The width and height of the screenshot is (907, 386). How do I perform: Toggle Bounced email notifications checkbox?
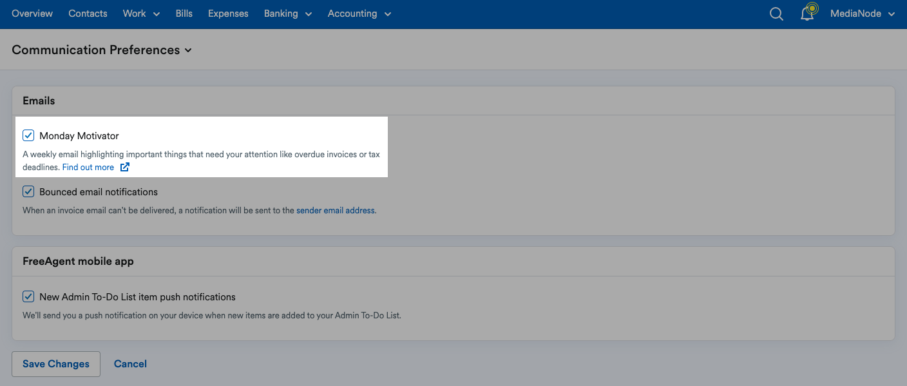pos(28,191)
